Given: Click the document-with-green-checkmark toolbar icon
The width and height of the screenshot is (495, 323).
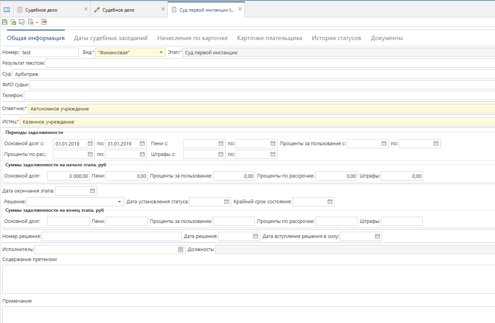Looking at the screenshot, I should 13,22.
